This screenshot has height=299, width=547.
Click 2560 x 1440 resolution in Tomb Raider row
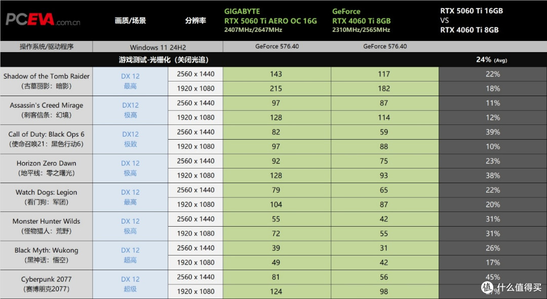(196, 74)
